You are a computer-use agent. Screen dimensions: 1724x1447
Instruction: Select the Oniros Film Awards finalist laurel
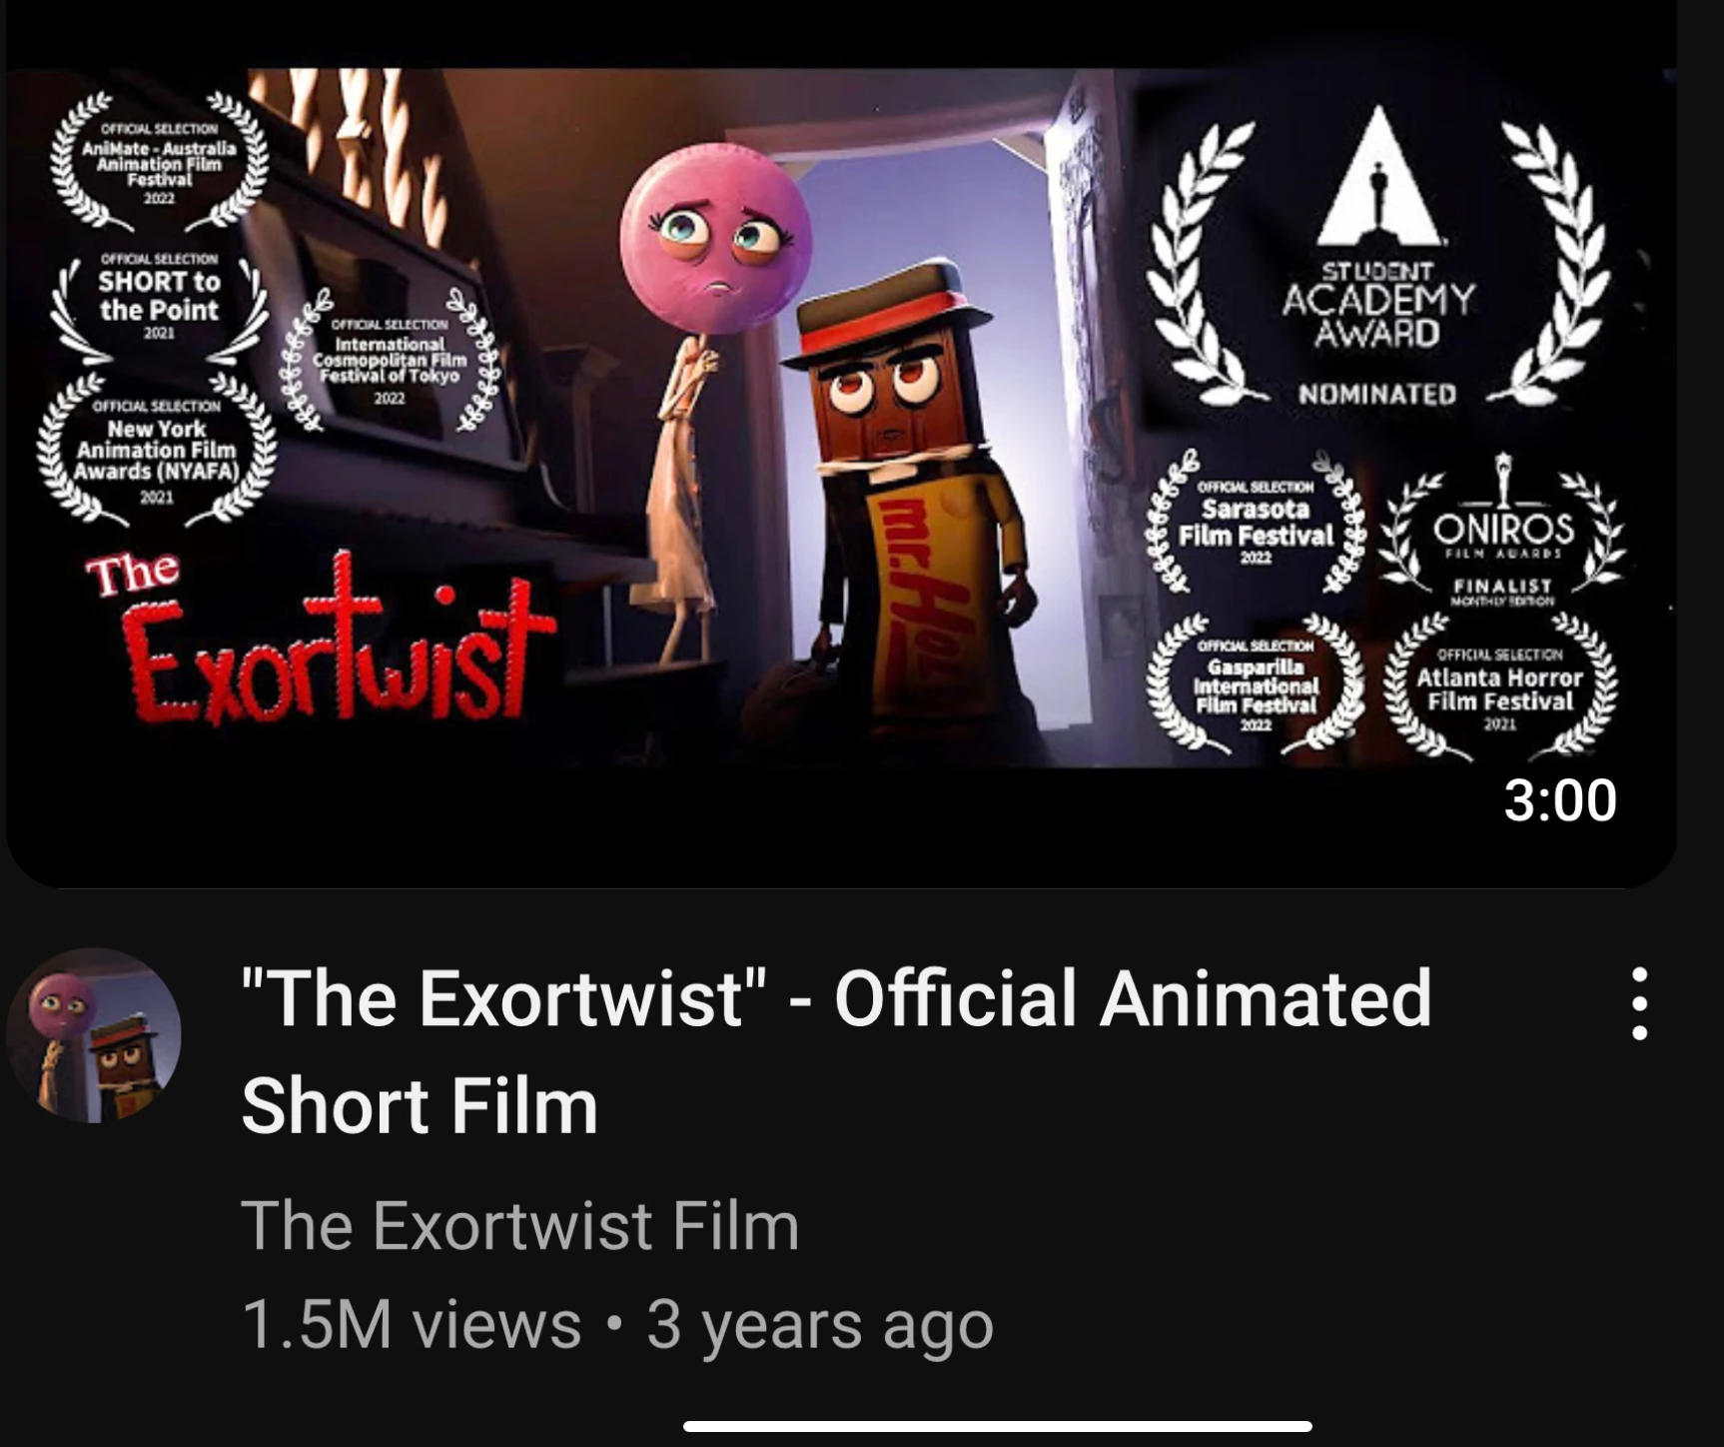(1502, 528)
